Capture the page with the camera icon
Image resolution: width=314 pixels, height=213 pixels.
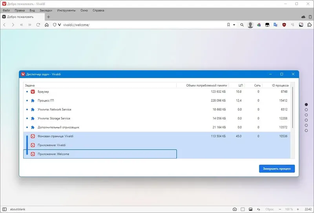(x=235, y=209)
